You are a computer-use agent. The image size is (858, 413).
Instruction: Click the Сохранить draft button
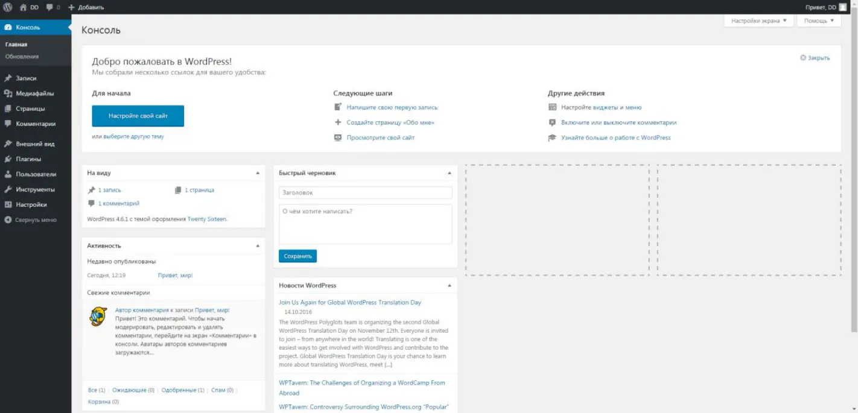(297, 256)
